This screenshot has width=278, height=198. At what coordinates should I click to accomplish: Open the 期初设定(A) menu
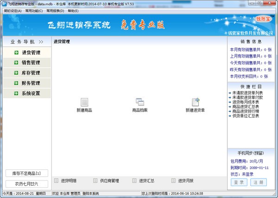pyautogui.click(x=13, y=10)
